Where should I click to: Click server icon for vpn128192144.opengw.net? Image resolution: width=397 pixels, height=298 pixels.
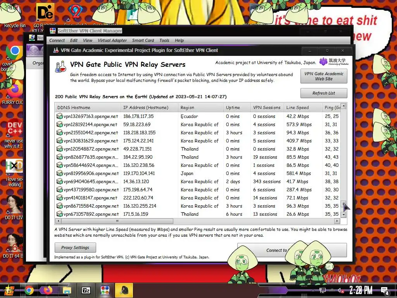[x=59, y=125]
